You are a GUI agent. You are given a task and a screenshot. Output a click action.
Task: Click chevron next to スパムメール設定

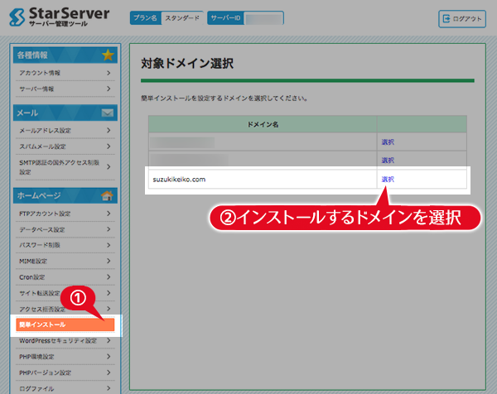point(109,147)
